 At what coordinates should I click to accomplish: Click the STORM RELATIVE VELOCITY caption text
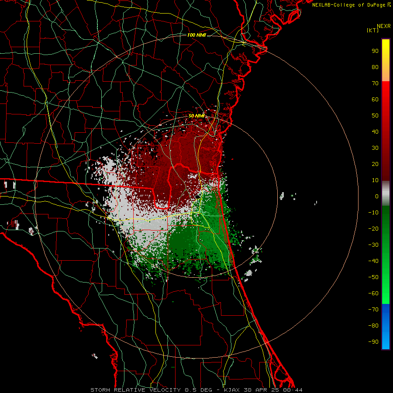(135, 390)
